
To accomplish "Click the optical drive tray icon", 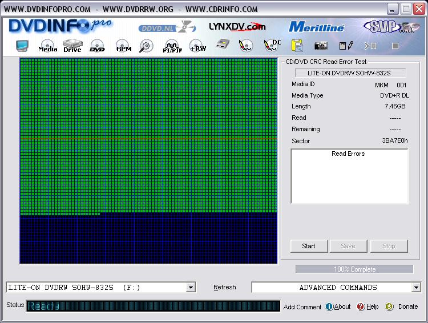I will [x=223, y=45].
